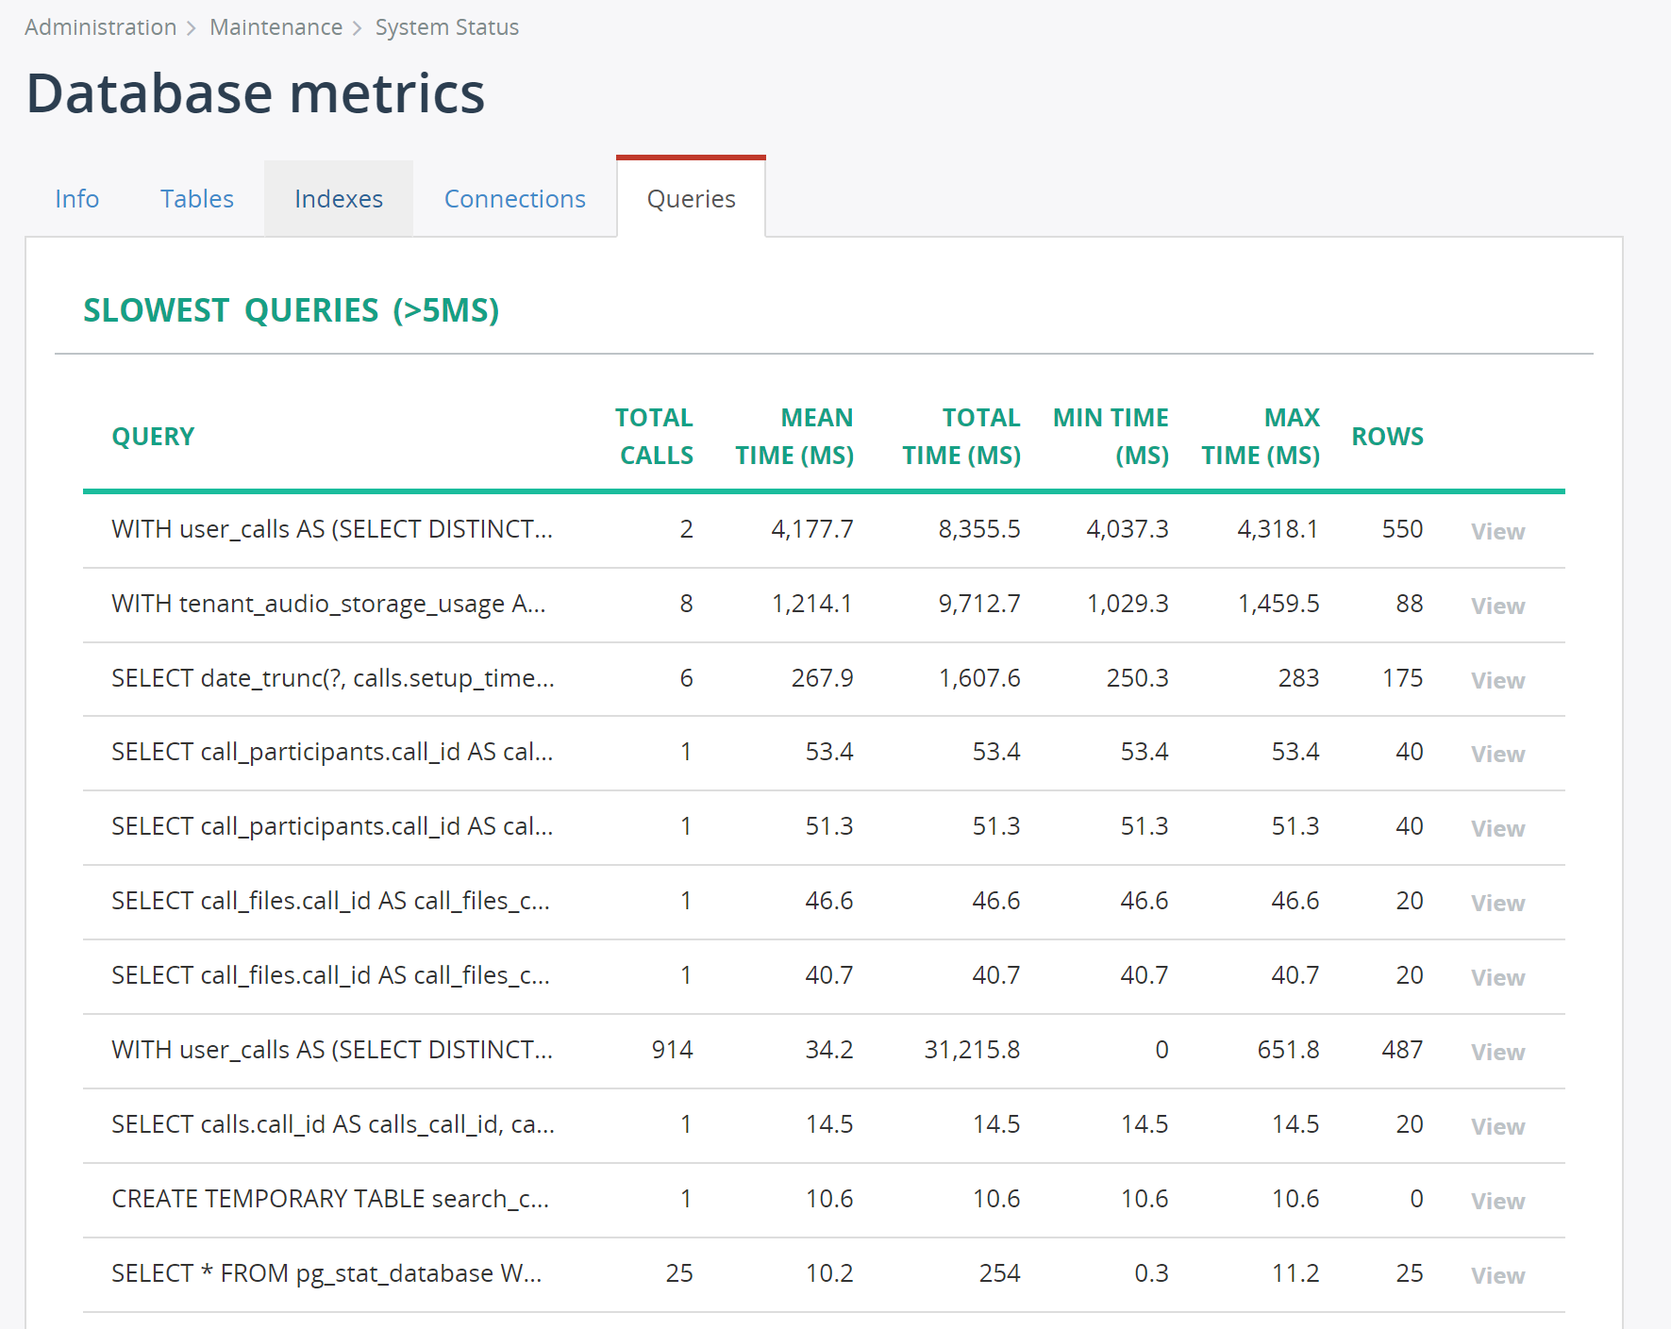This screenshot has height=1329, width=1671.
Task: View the tenant_audio_storage_usage query
Action: [x=1497, y=606]
